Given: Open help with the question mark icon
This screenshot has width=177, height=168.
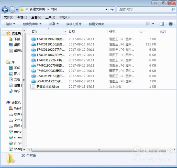Looking at the screenshot, I should 171,24.
